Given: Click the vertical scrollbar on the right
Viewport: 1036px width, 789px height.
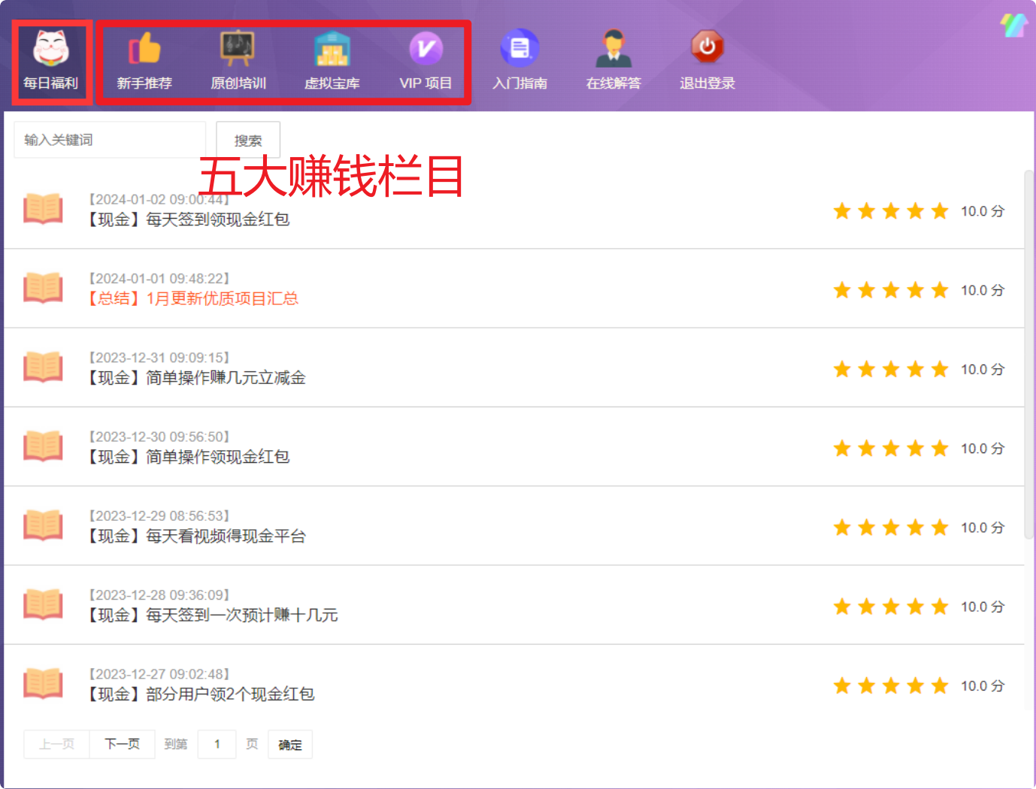Looking at the screenshot, I should (1028, 353).
